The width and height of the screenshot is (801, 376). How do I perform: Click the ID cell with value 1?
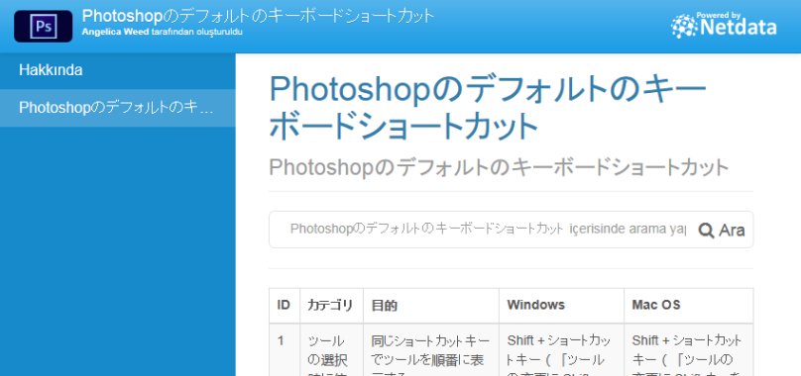(x=285, y=350)
